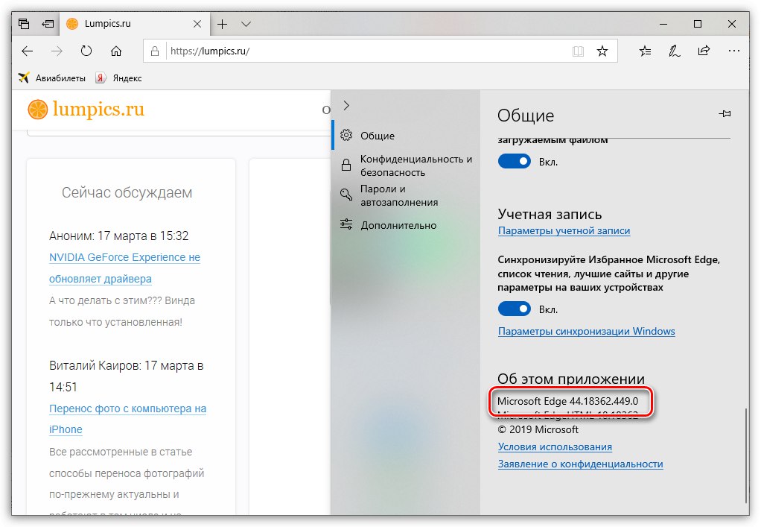The height and width of the screenshot is (527, 761).
Task: Open the home page
Action: tap(116, 51)
